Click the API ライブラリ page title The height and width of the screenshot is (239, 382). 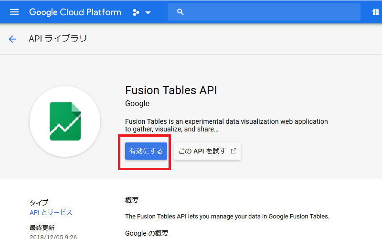58,39
